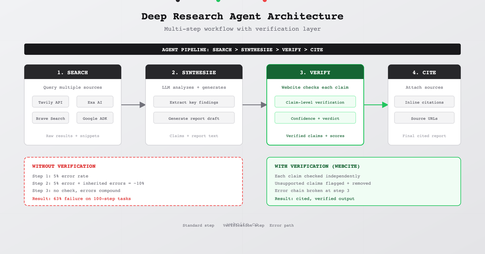This screenshot has height=254, width=485.
Task: Click the Deep Research Agent Architecture title
Action: click(x=242, y=17)
